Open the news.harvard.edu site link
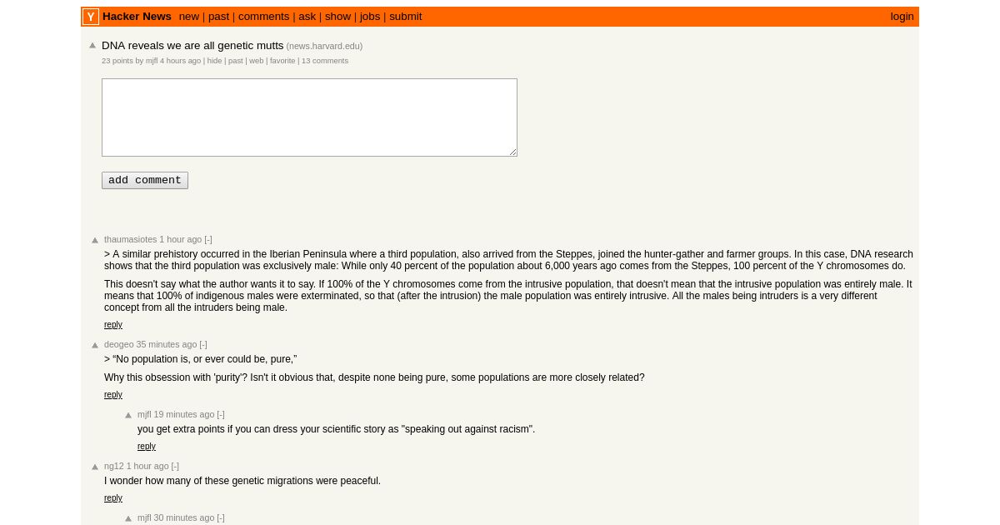This screenshot has width=1000, height=525. click(324, 47)
